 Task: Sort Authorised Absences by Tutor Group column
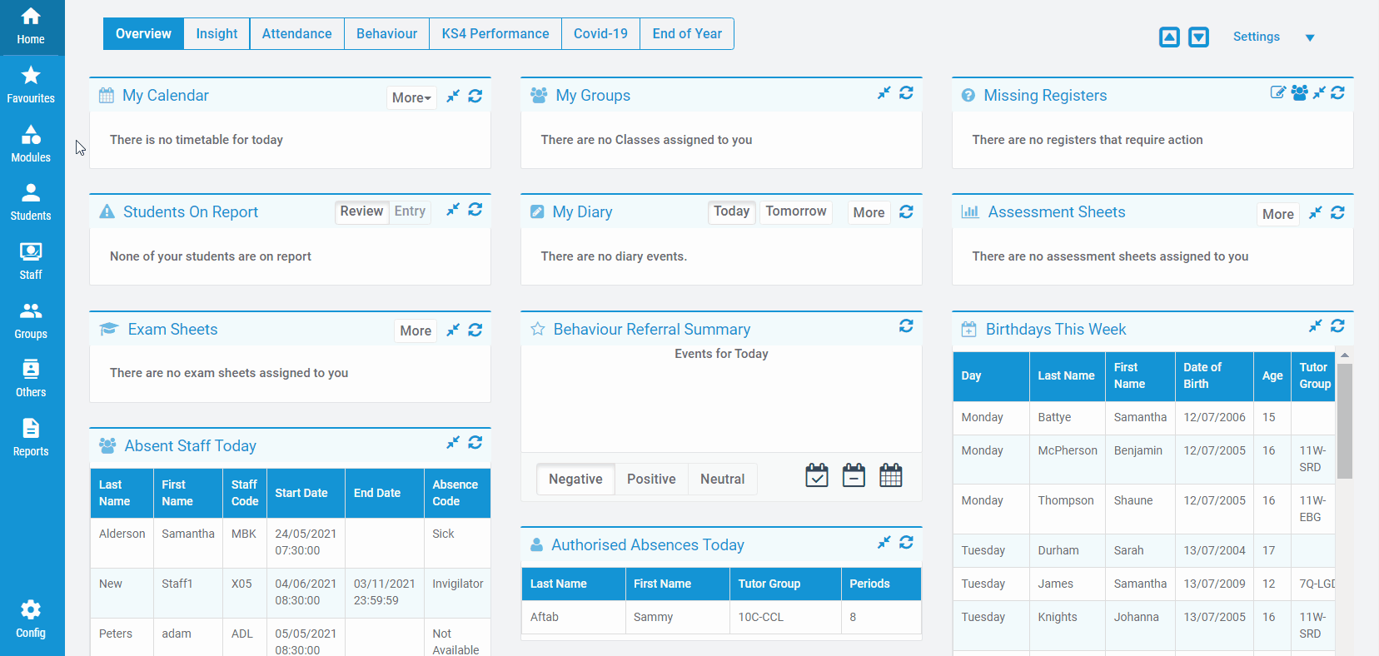pos(785,584)
